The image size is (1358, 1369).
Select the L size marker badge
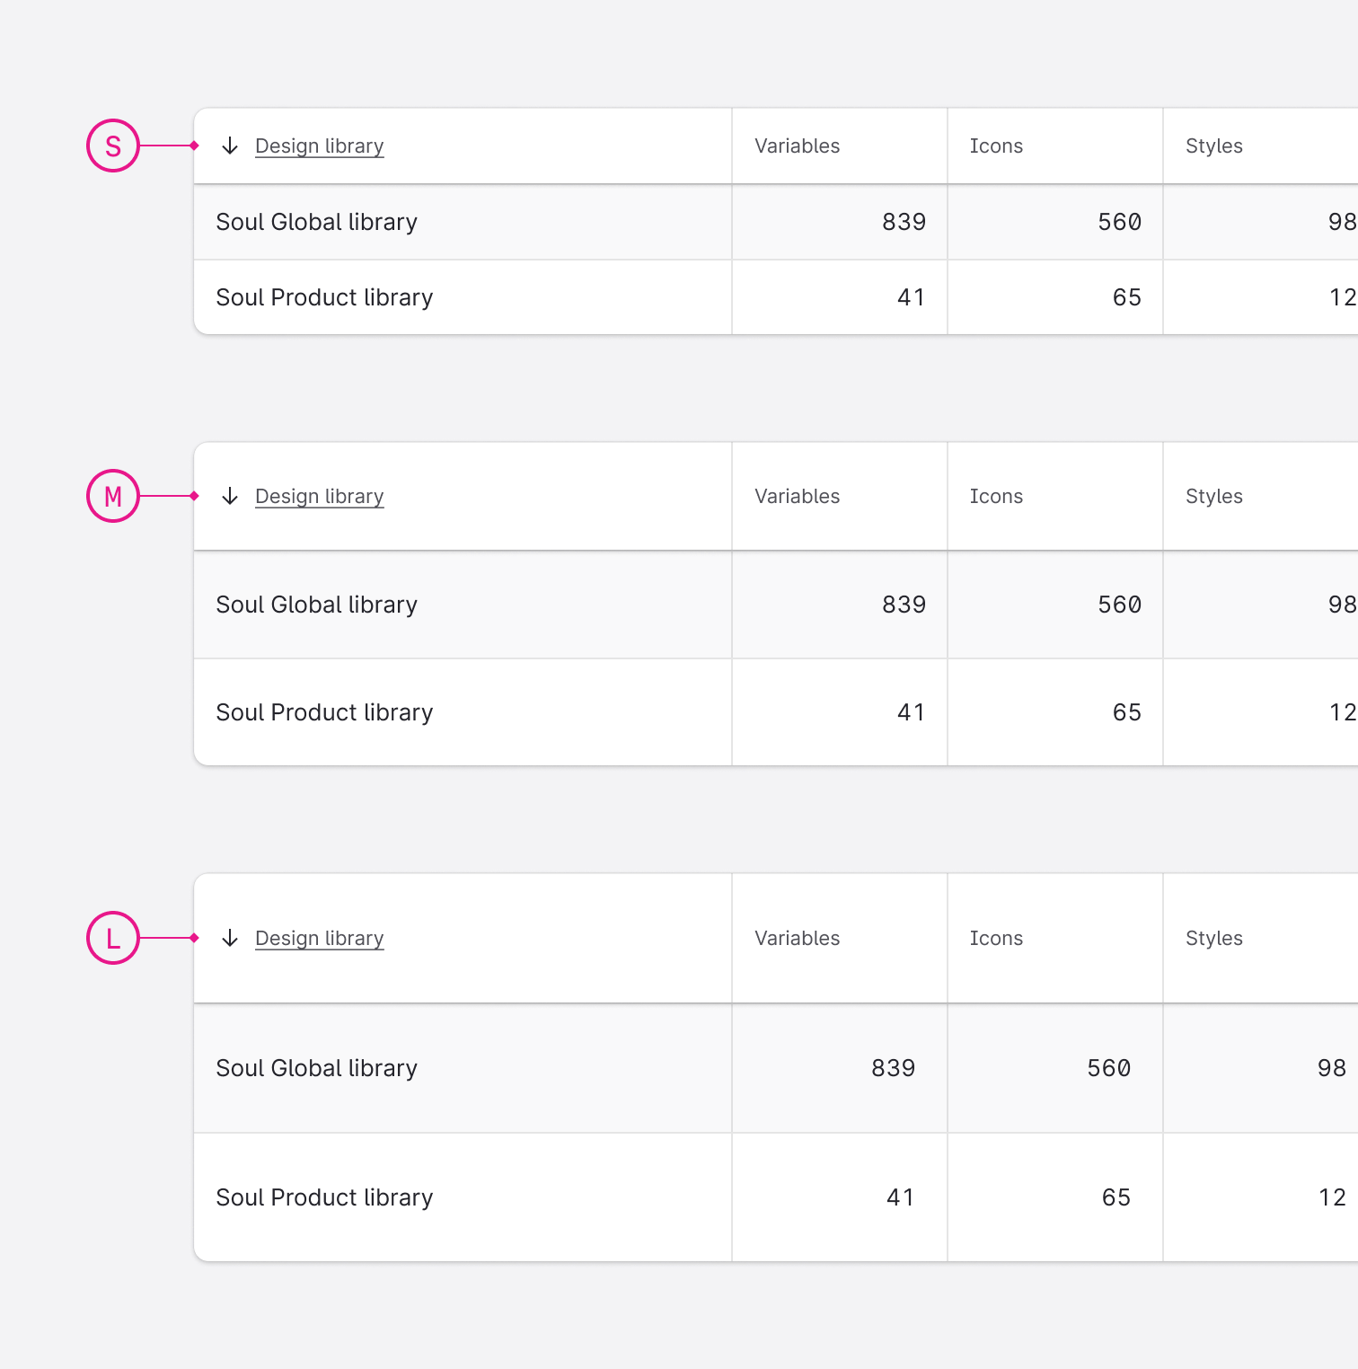pos(113,938)
